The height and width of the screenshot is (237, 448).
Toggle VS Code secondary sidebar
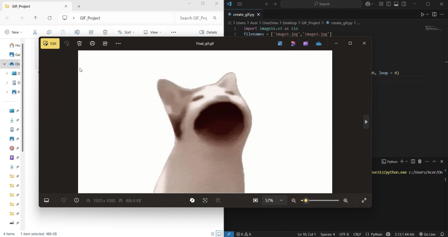[404, 4]
